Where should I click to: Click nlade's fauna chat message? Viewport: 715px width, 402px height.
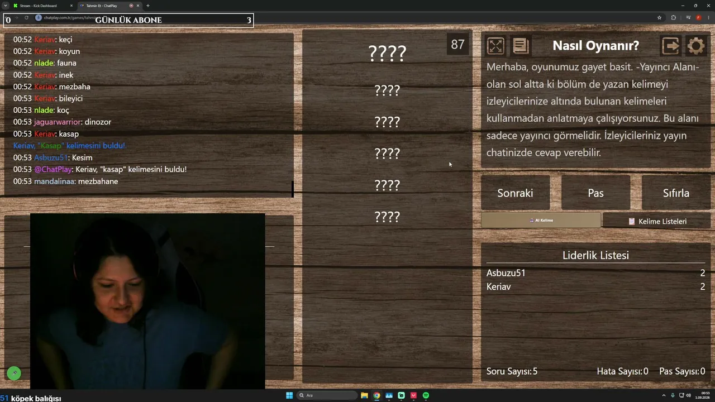point(45,63)
